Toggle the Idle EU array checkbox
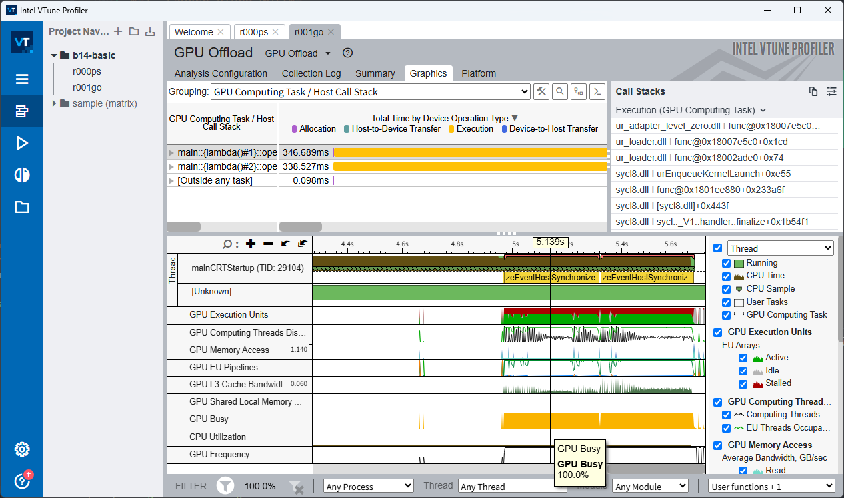This screenshot has height=498, width=844. (x=743, y=371)
